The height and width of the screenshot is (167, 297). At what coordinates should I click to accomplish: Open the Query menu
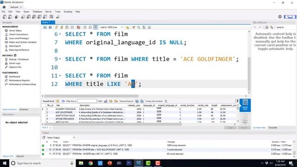click(26, 12)
